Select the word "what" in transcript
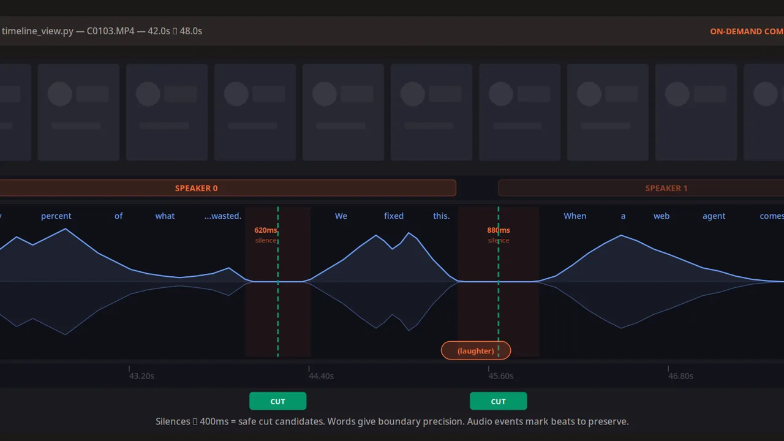Image resolution: width=784 pixels, height=441 pixels. click(165, 216)
